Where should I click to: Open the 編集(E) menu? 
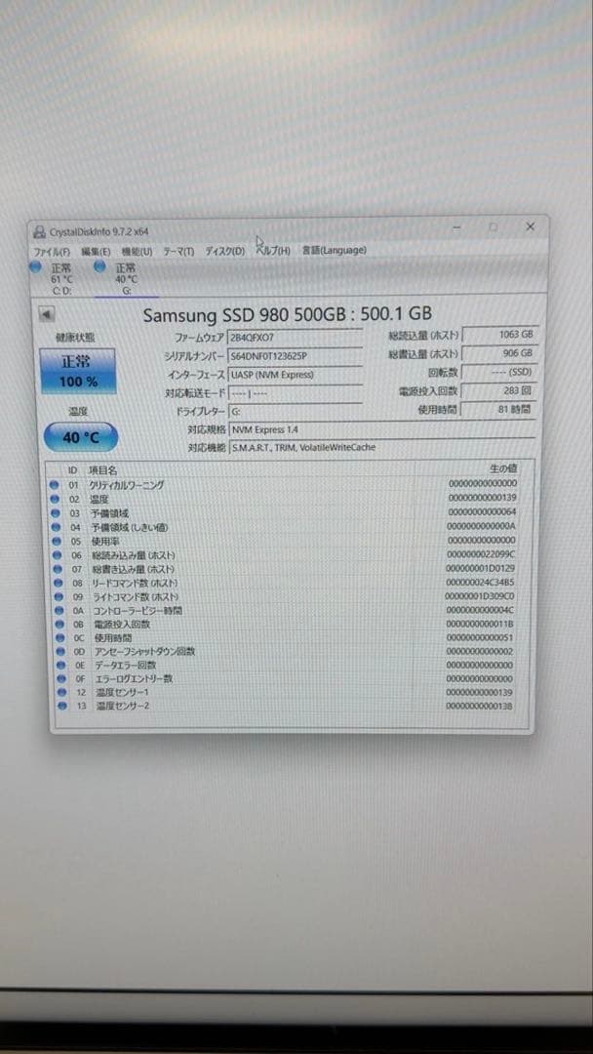point(96,252)
